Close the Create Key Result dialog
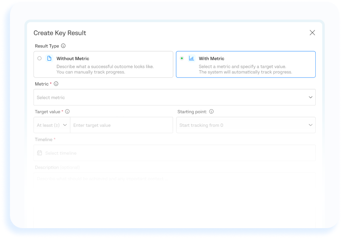This screenshot has width=342, height=239. pyautogui.click(x=312, y=33)
